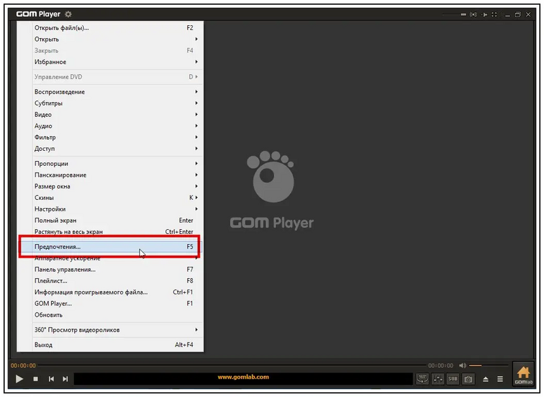Image resolution: width=544 pixels, height=397 pixels.
Task: Open Информация проигрываемого файла... entry
Action: [110, 292]
